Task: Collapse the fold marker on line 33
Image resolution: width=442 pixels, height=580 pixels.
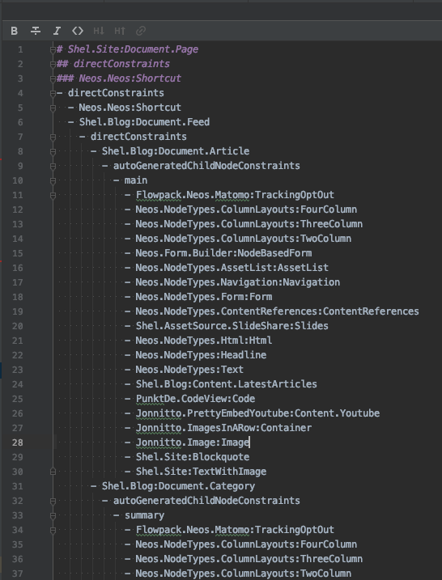Action: [53, 515]
